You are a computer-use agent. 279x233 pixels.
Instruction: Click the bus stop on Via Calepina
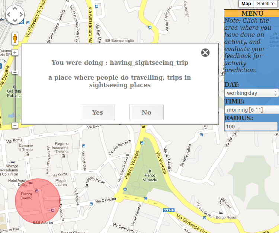(x=91, y=204)
